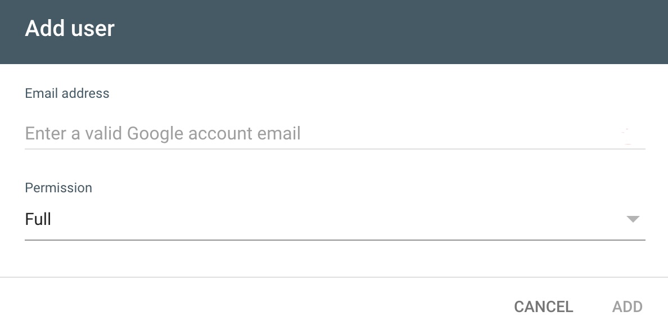
Task: Click the selected 'Full' permission value
Action: point(38,219)
